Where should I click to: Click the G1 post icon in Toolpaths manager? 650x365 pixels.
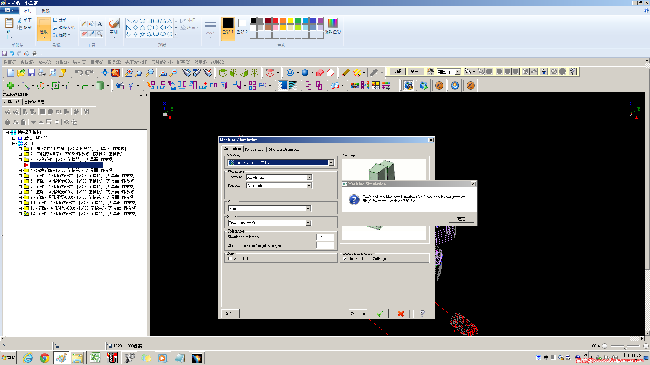click(59, 112)
